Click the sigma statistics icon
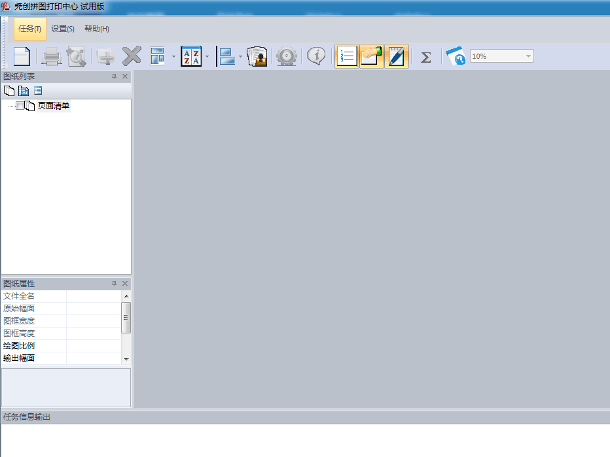The image size is (610, 457). coord(425,57)
